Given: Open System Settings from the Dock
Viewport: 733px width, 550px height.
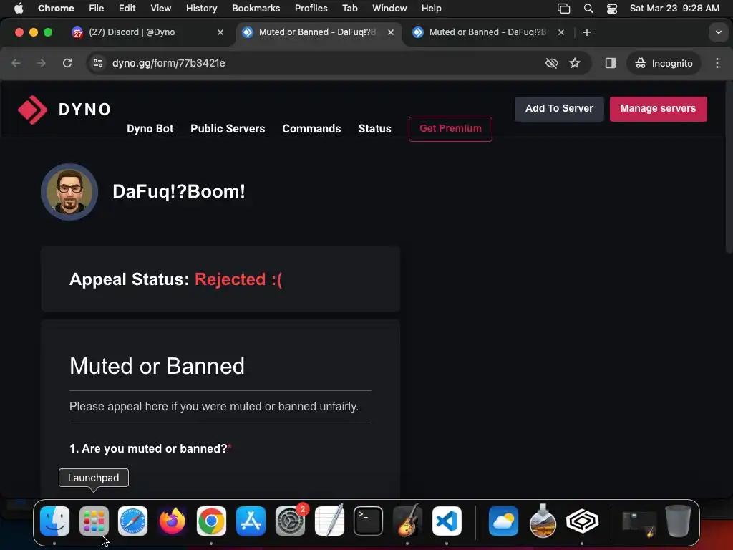Looking at the screenshot, I should tap(291, 521).
